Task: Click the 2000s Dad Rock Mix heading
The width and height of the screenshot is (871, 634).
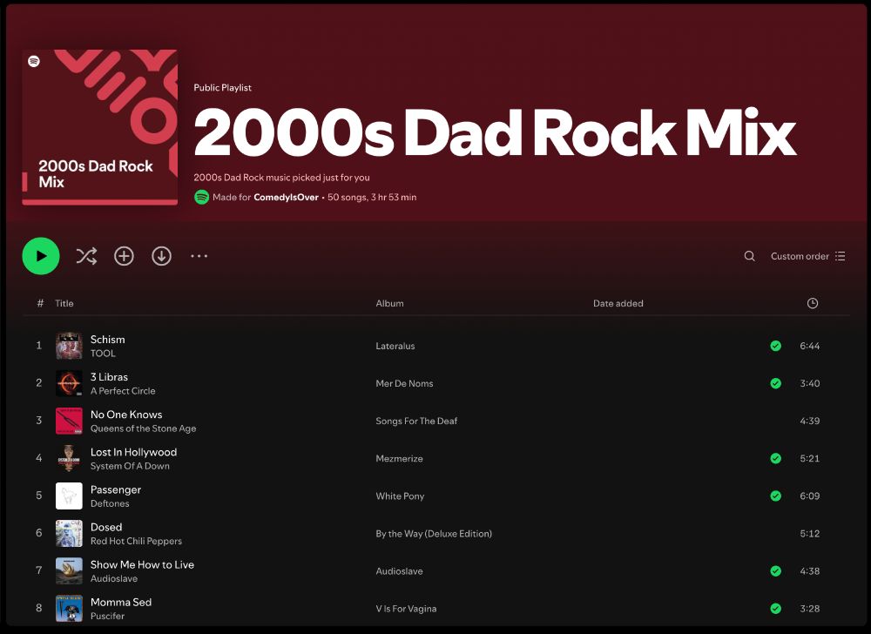Action: (495, 132)
